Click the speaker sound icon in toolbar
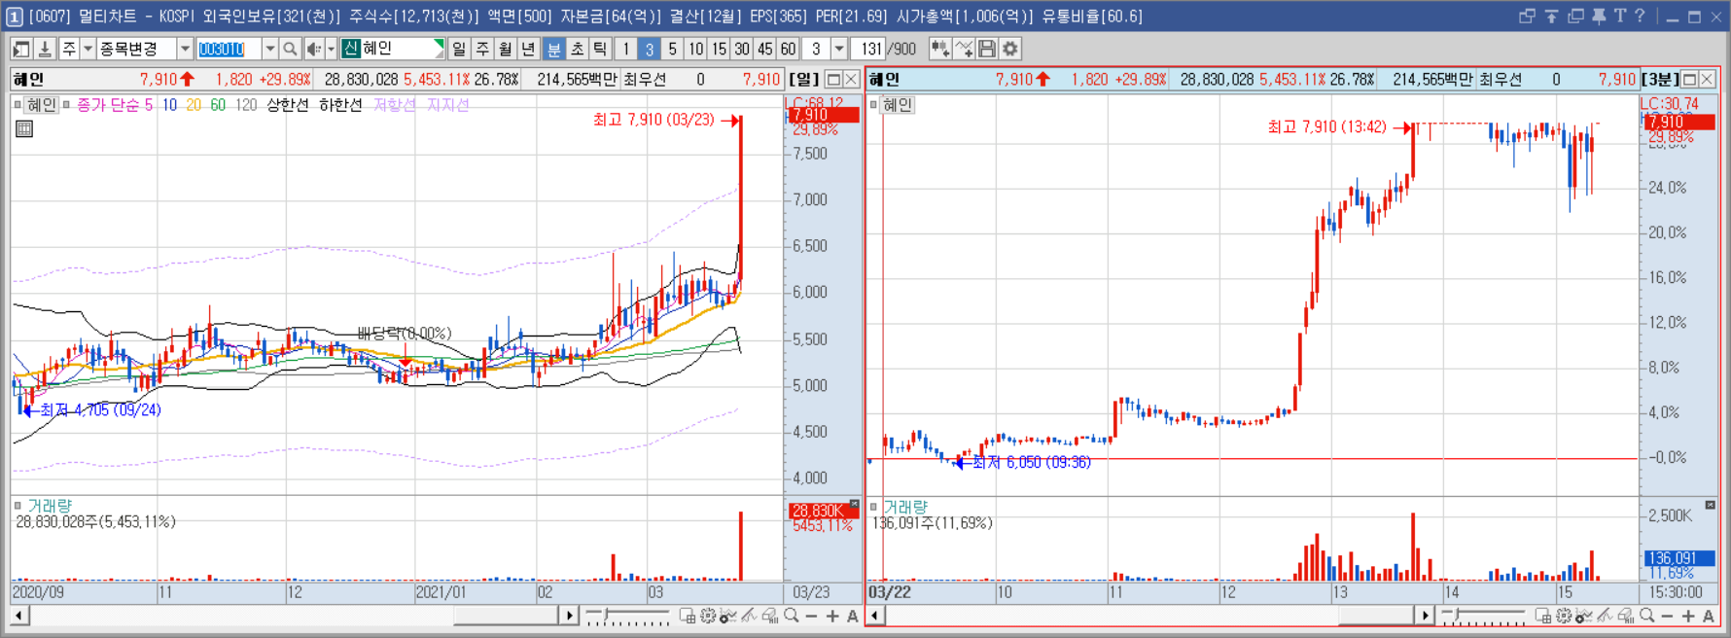This screenshot has height=638, width=1731. tap(313, 49)
